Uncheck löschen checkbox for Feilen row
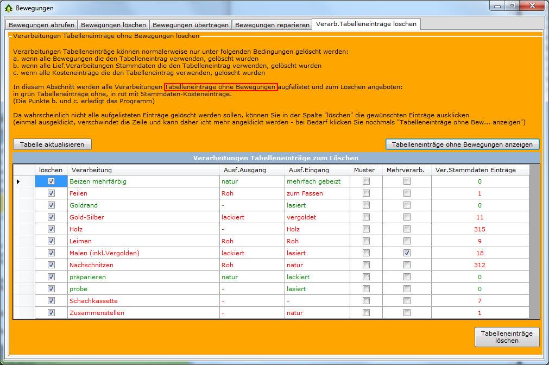The image size is (549, 365). pyautogui.click(x=51, y=193)
